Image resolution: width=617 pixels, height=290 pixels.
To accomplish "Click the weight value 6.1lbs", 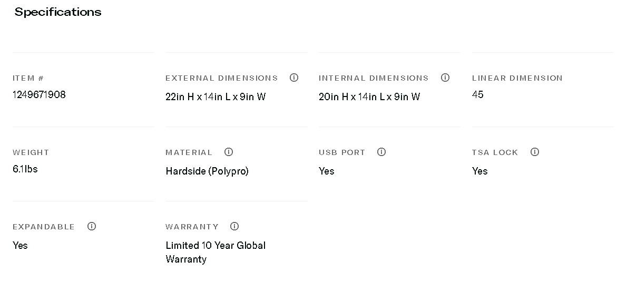I will tap(25, 169).
